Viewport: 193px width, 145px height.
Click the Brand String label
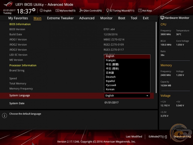(17, 70)
